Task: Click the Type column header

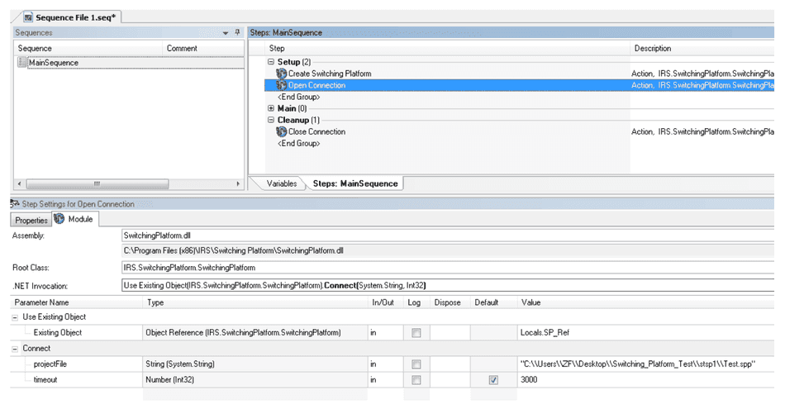Action: [255, 302]
